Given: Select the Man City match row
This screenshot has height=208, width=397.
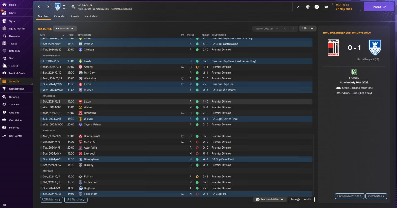Looking at the screenshot, I should pos(176,73).
